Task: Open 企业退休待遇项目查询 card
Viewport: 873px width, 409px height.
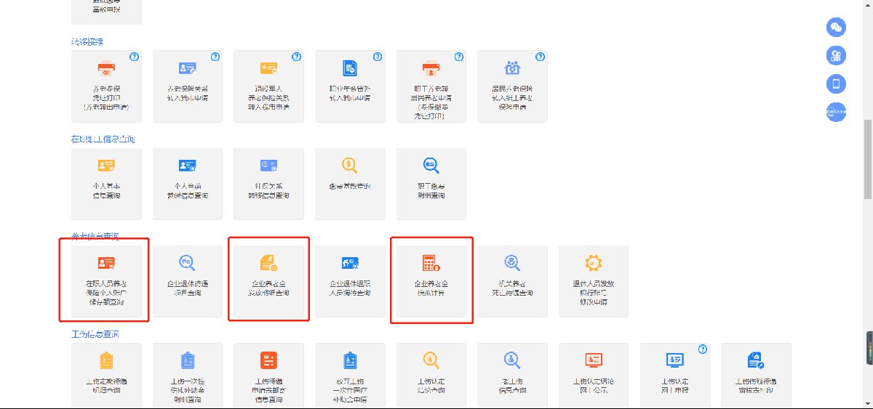Action: pyautogui.click(x=188, y=280)
